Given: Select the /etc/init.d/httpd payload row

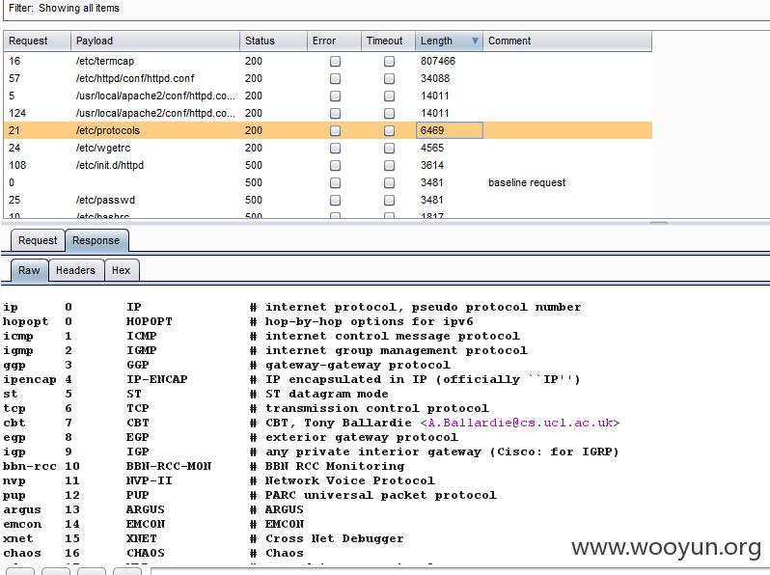Looking at the screenshot, I should pos(328,166).
